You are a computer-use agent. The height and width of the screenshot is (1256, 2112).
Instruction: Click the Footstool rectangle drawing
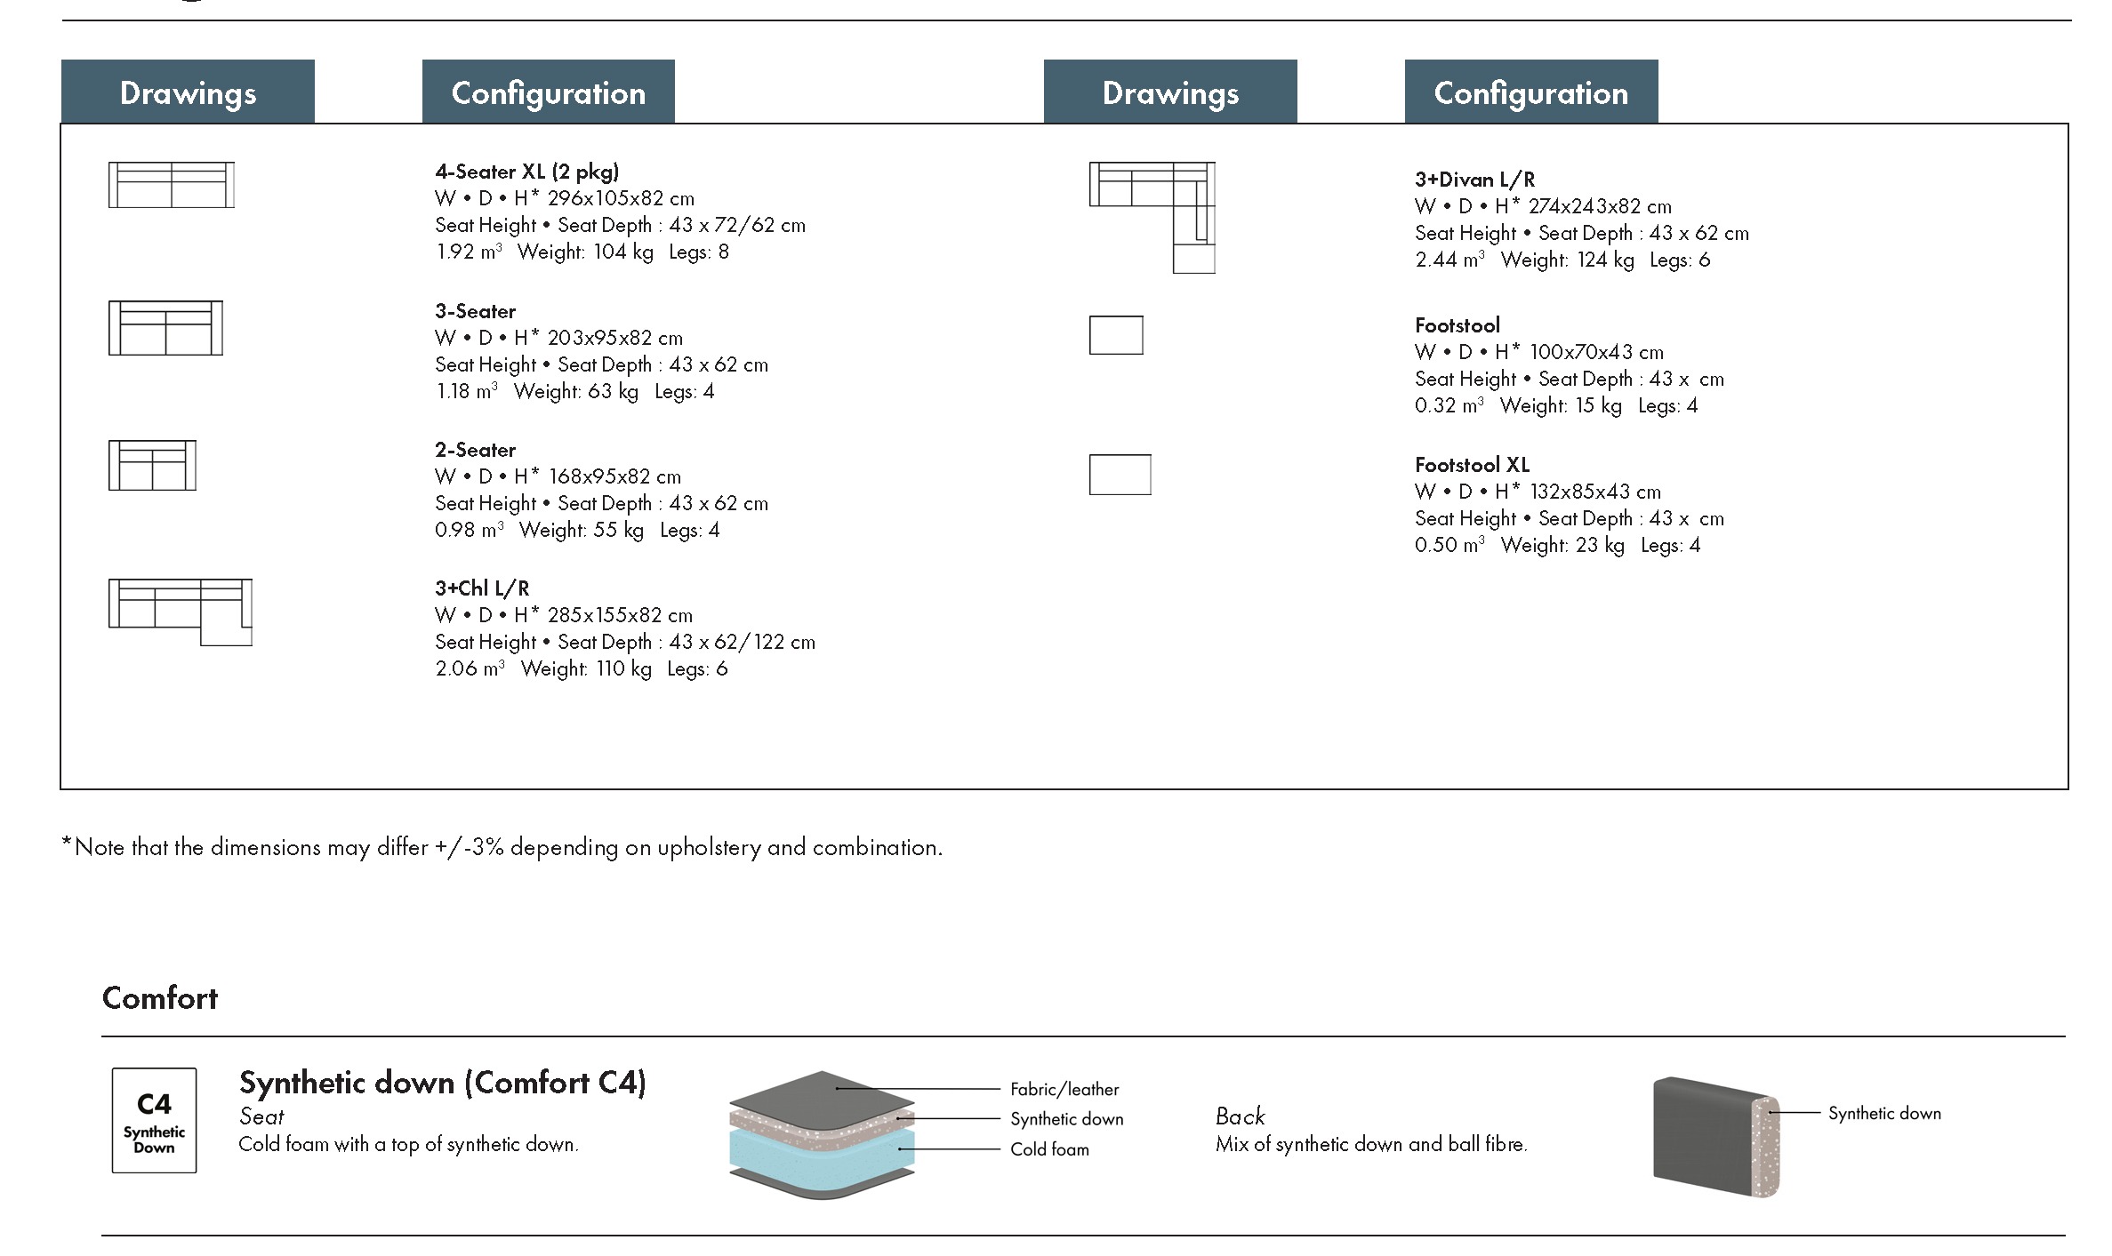pos(1116,335)
